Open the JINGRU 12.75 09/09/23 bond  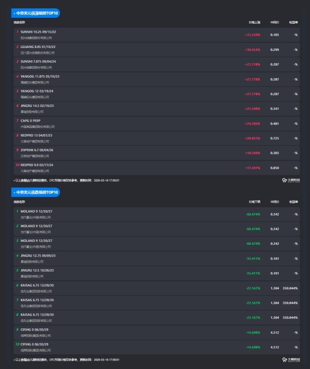pyautogui.click(x=38, y=255)
